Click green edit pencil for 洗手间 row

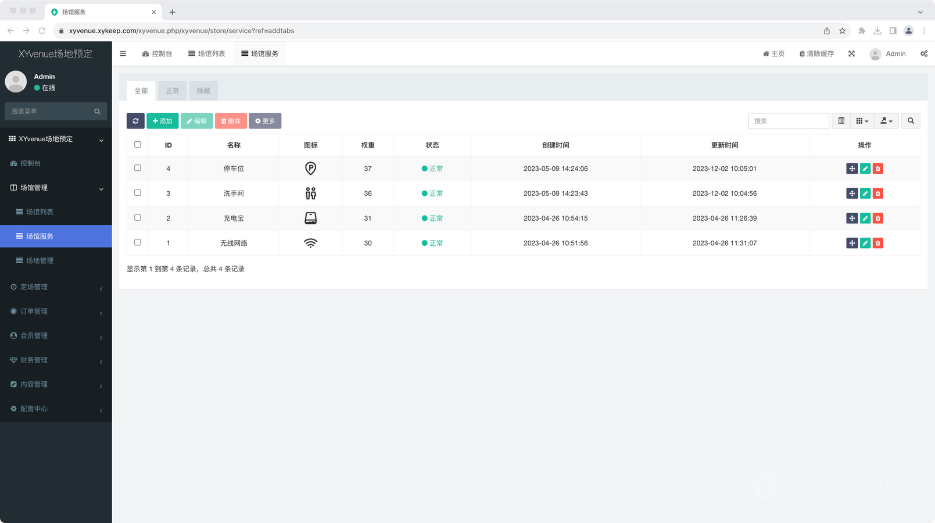[x=865, y=194]
